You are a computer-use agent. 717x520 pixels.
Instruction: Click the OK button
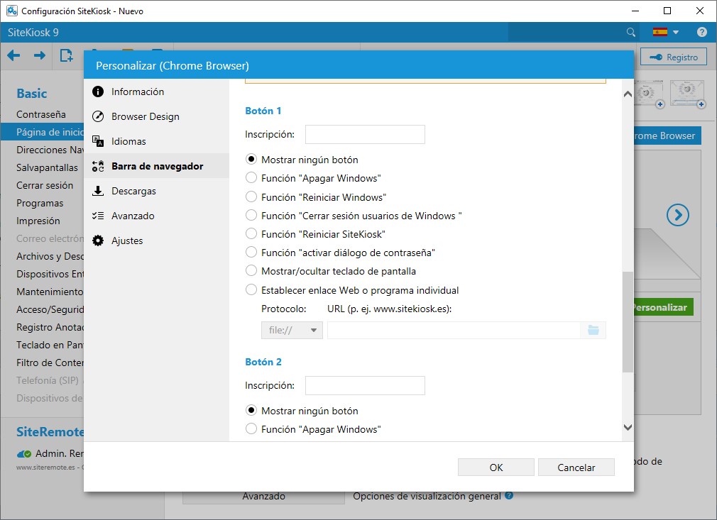point(496,468)
